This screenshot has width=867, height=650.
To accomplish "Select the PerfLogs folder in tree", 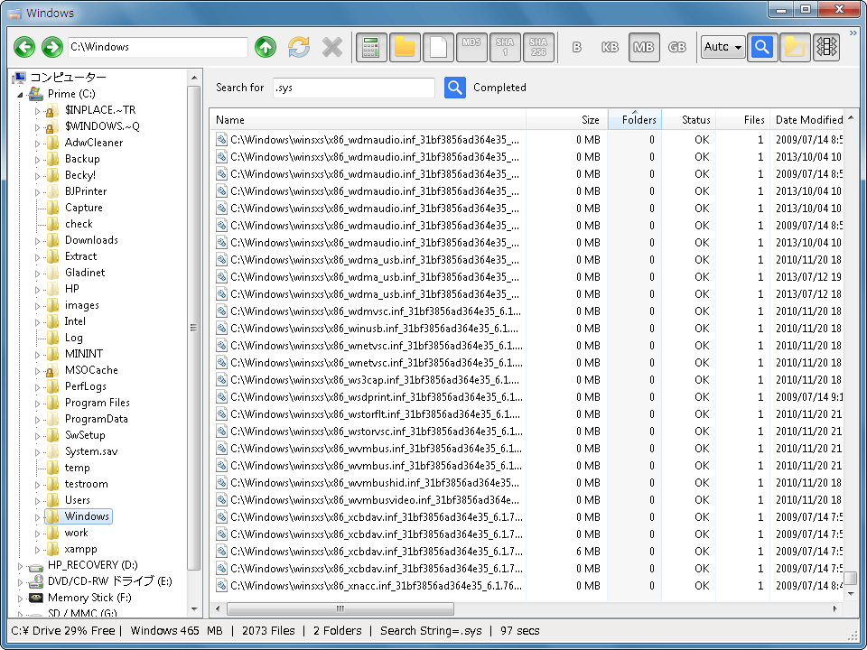I will point(86,386).
